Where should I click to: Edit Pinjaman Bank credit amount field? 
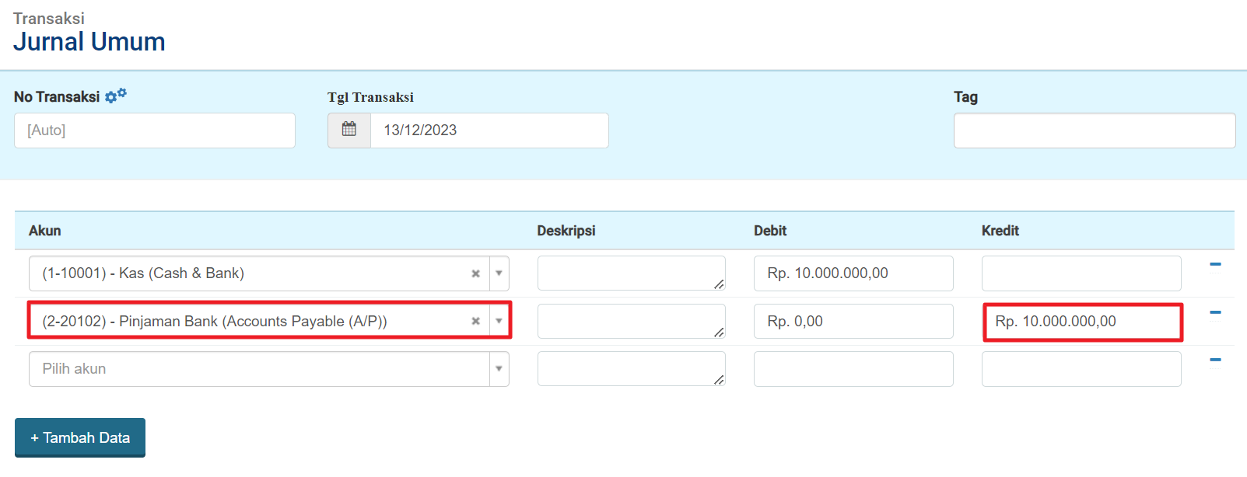1081,322
